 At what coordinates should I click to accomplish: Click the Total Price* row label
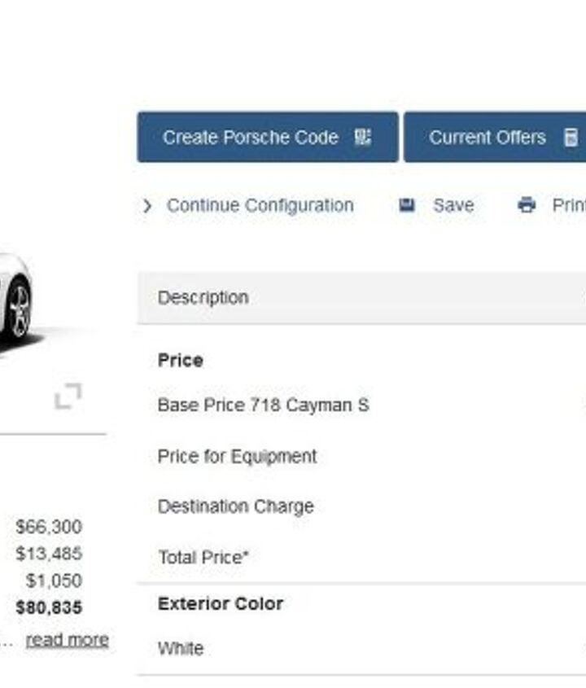coord(203,558)
